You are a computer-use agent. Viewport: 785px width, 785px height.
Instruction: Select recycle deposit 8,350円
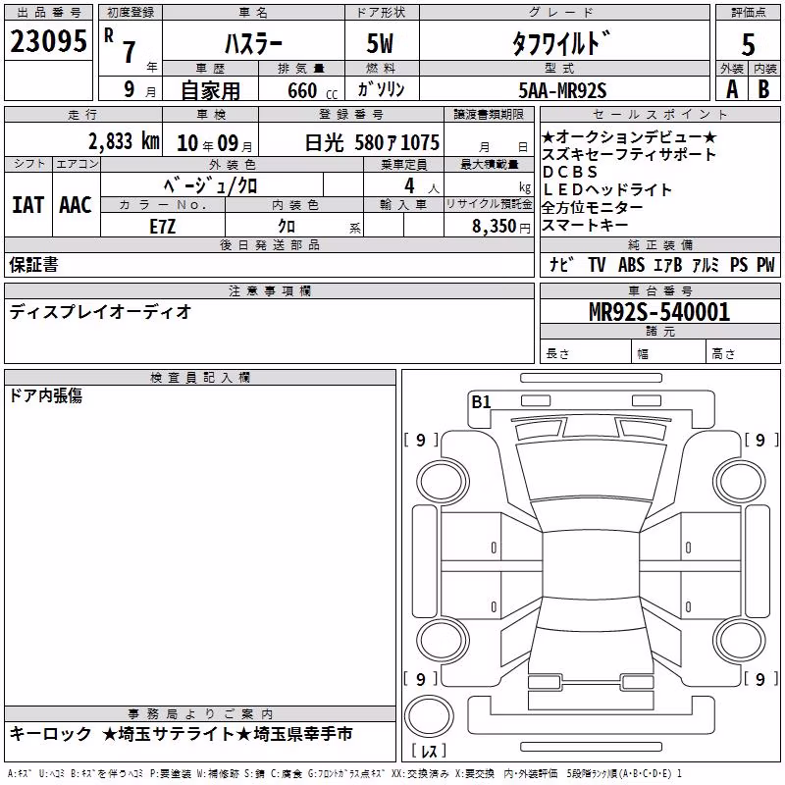[x=500, y=227]
